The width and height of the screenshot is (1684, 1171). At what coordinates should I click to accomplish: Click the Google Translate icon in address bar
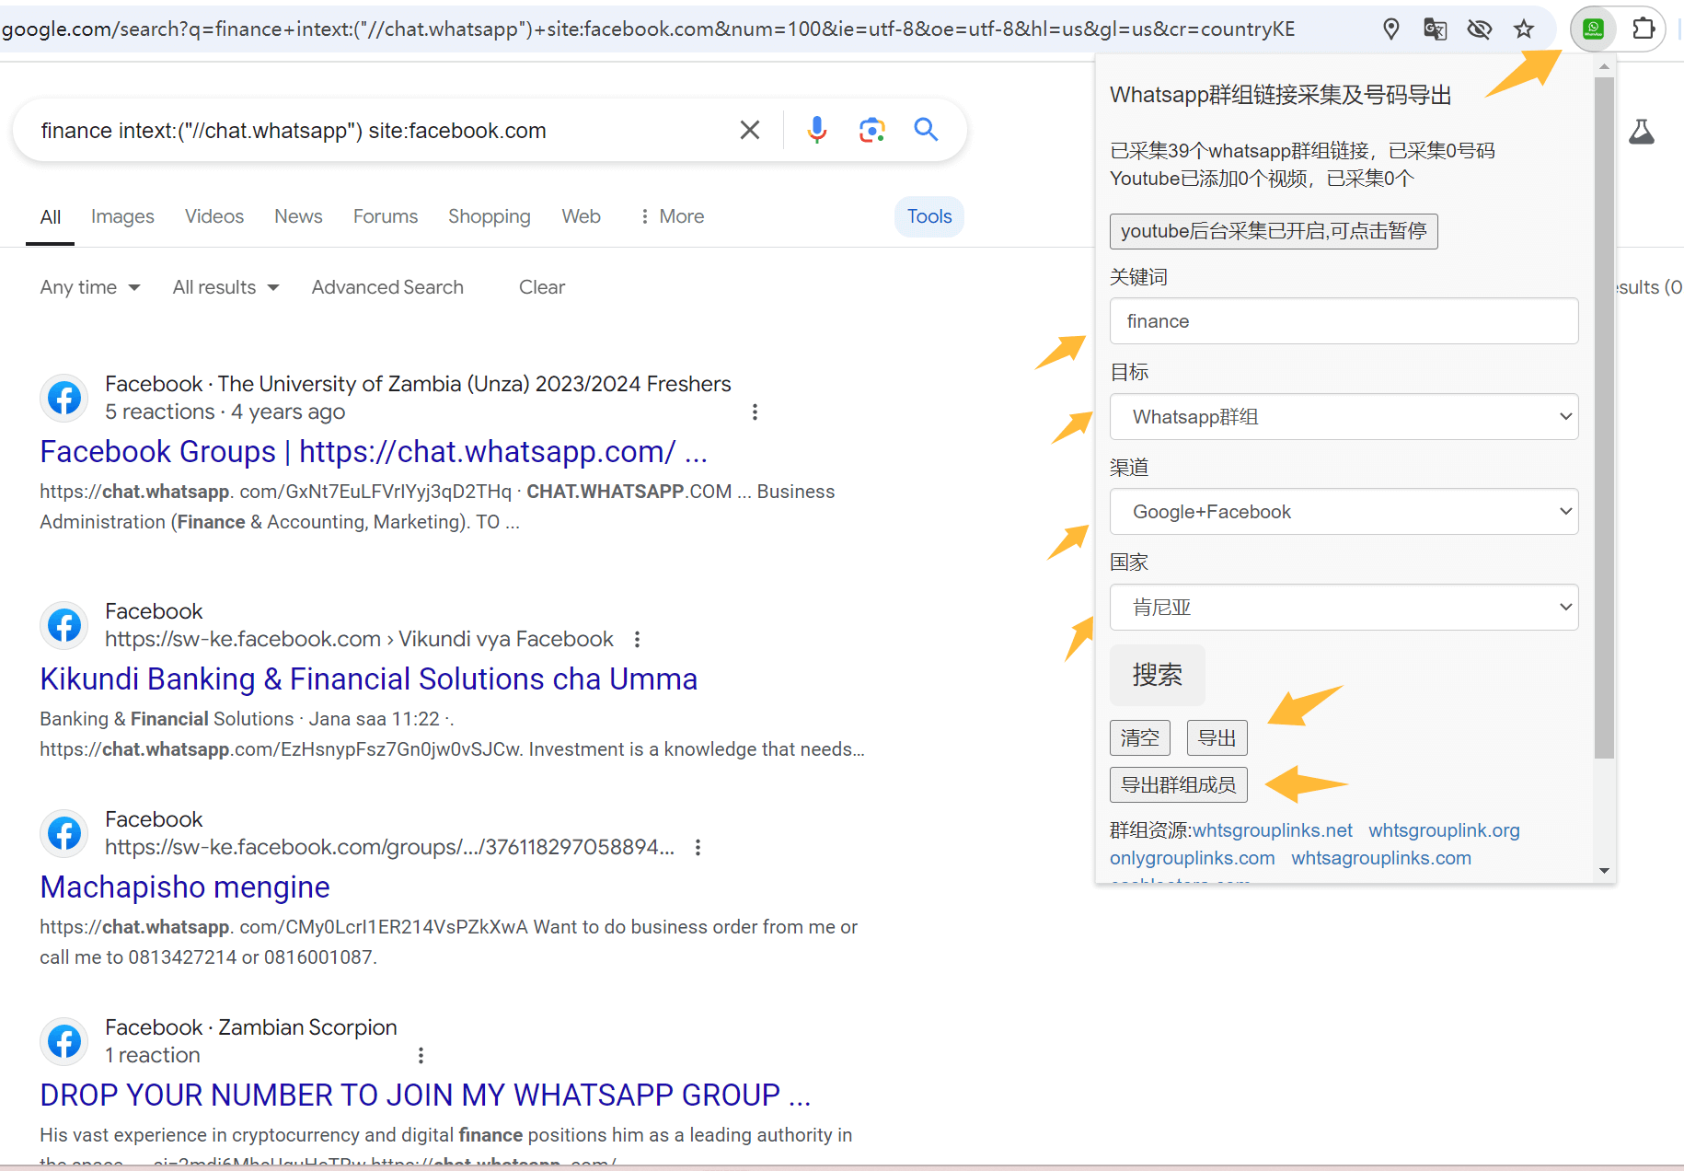tap(1435, 29)
